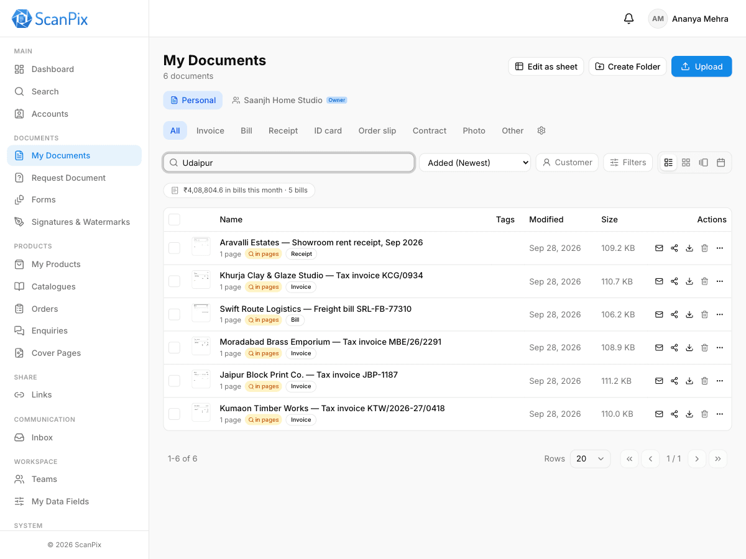746x559 pixels.
Task: Open category settings gear icon
Action: click(541, 130)
